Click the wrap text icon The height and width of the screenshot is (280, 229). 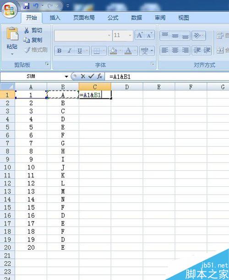pyautogui.click(x=220, y=35)
